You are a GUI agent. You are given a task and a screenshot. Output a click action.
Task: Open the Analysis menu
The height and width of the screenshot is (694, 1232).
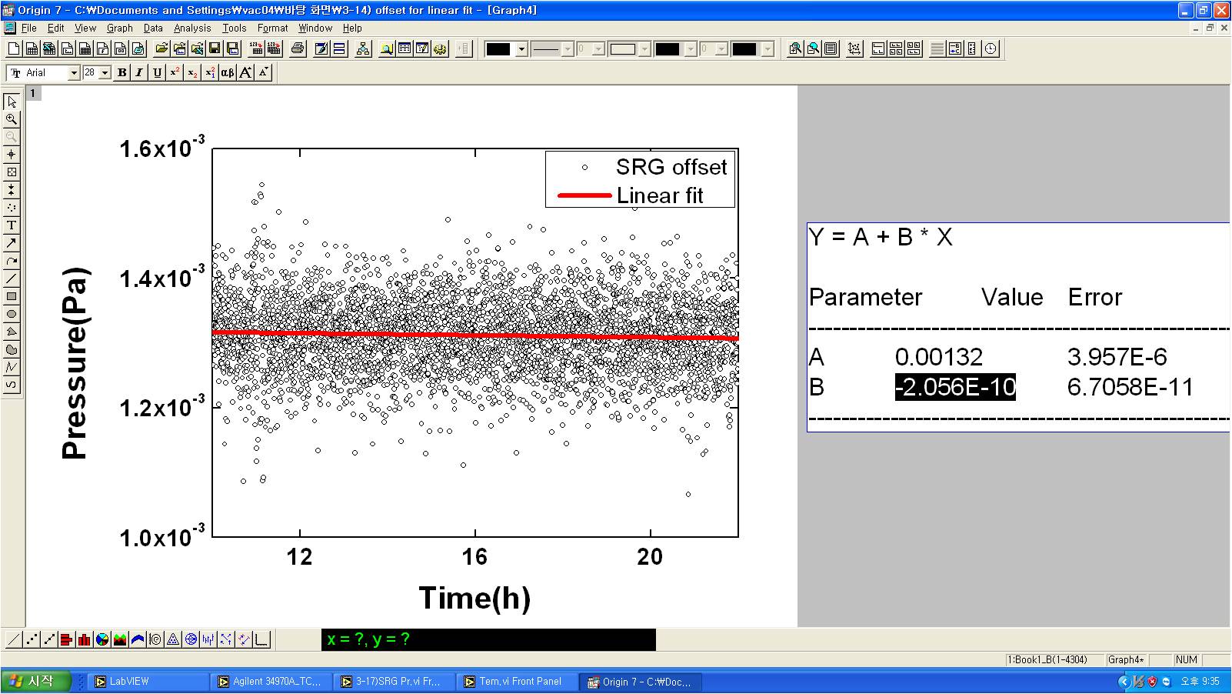tap(191, 28)
